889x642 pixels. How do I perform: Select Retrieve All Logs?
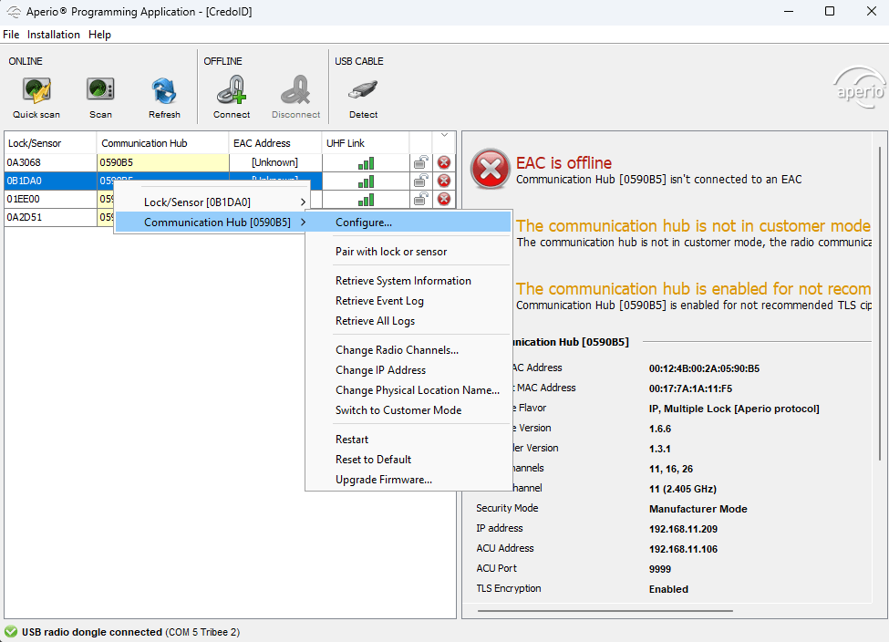point(408,321)
